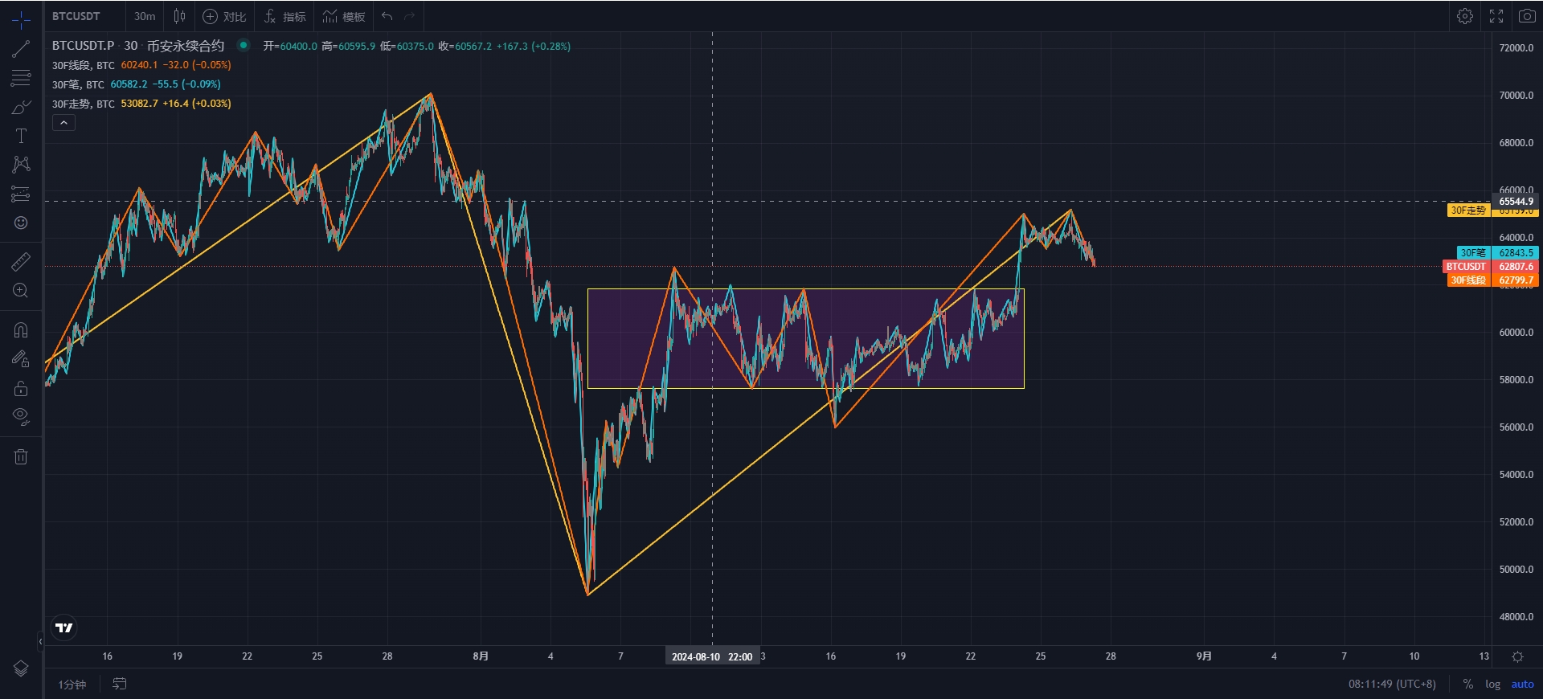The width and height of the screenshot is (1543, 699).
Task: Open the 30m timeframe dropdown
Action: (x=145, y=16)
